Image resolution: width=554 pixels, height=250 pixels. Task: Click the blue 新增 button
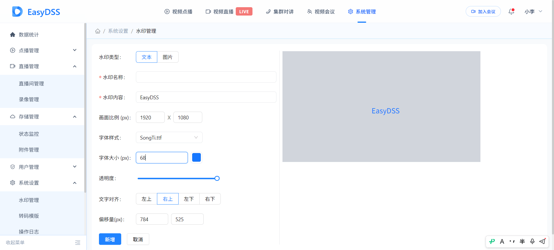coord(110,239)
